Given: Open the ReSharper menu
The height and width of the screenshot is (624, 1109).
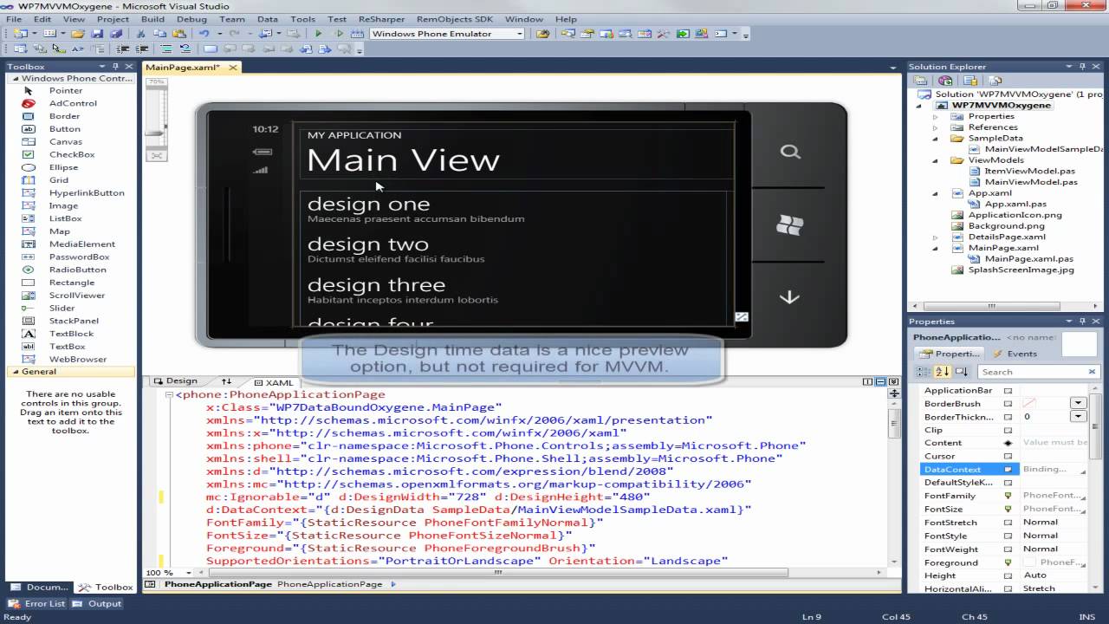Looking at the screenshot, I should [380, 19].
